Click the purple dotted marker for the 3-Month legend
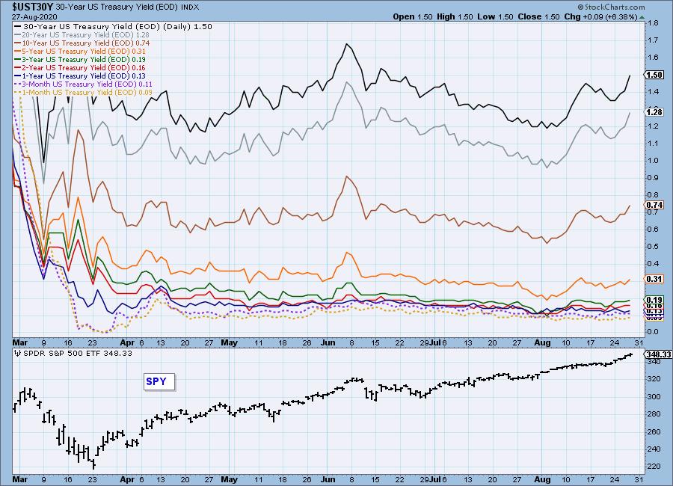 point(17,84)
